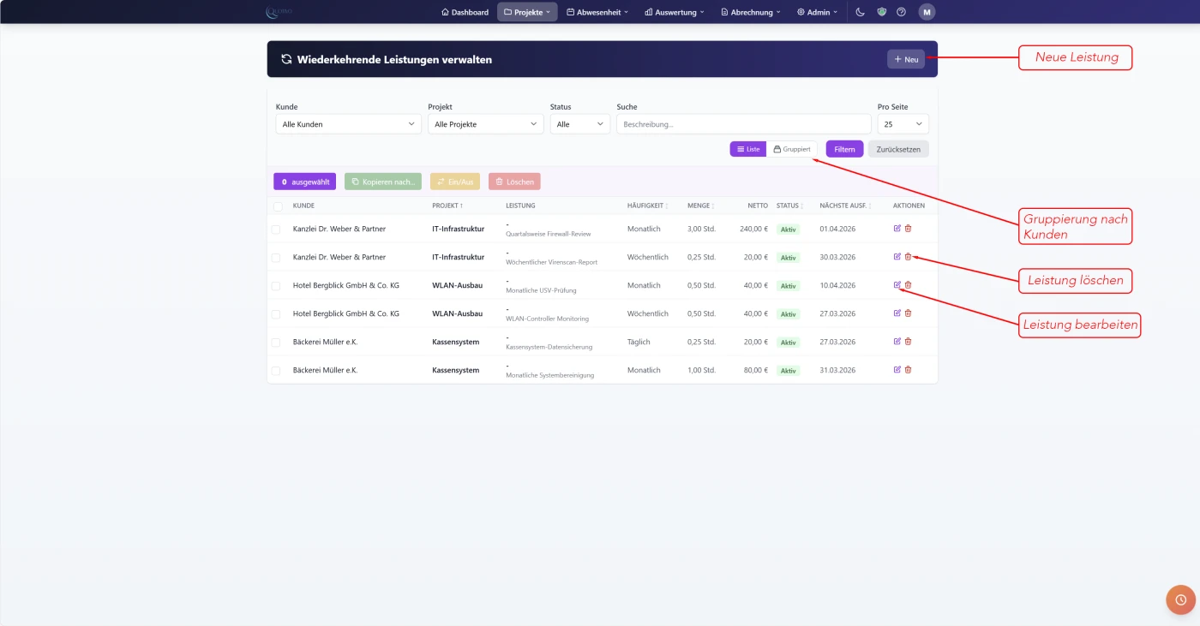
Task: Click the green shield icon
Action: (x=881, y=12)
